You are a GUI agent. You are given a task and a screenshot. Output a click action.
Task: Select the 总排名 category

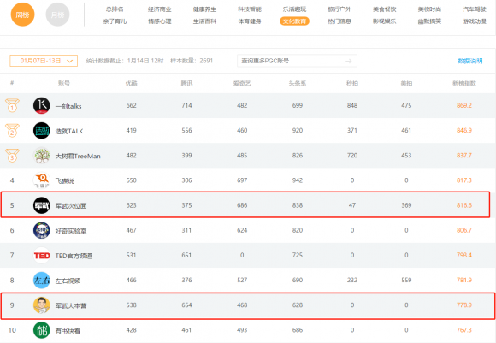tap(115, 9)
